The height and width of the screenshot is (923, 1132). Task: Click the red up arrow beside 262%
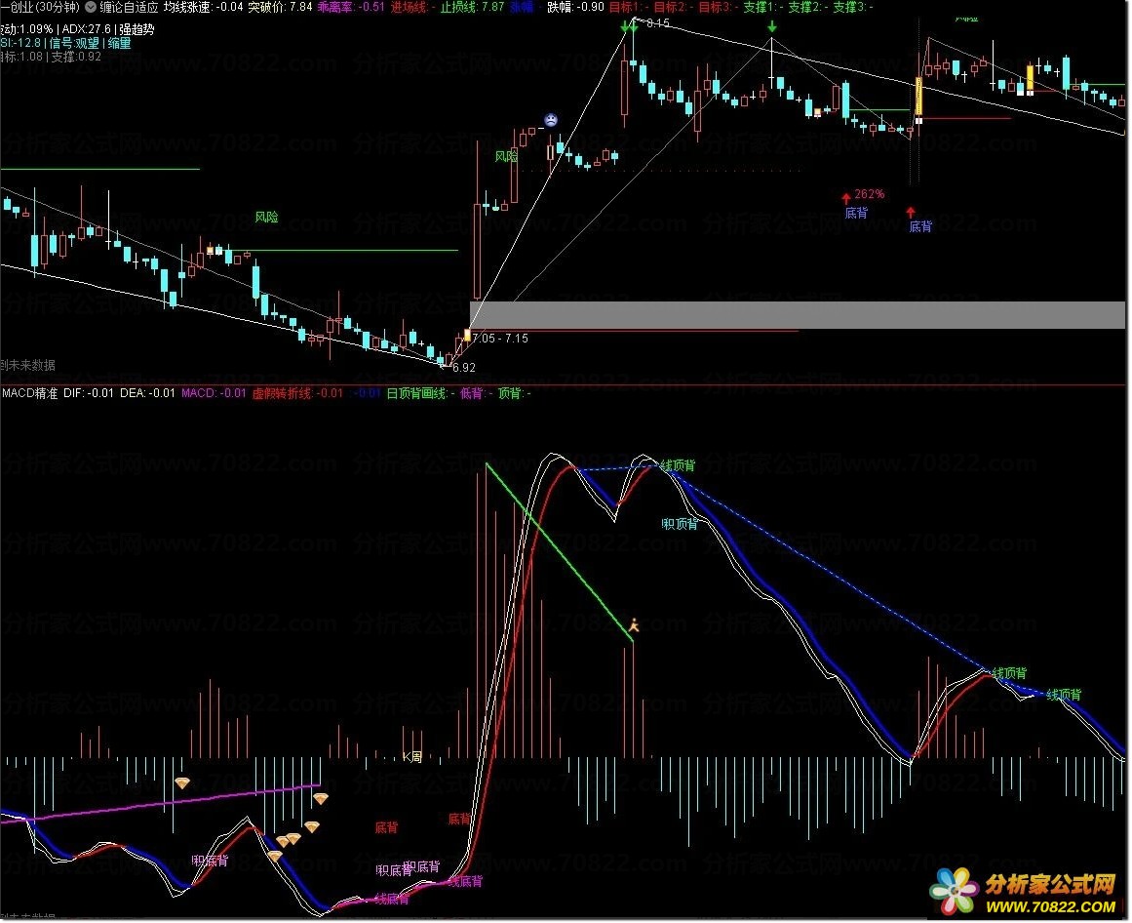point(846,198)
